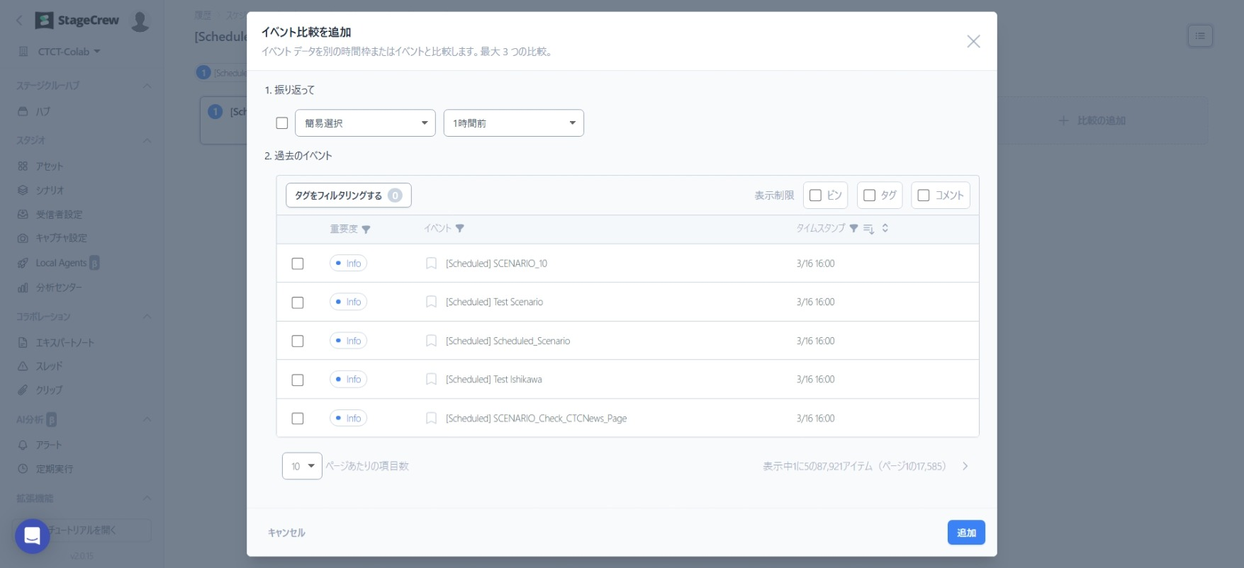Click the filter icon beside 重要度 column
The image size is (1244, 568).
click(366, 229)
